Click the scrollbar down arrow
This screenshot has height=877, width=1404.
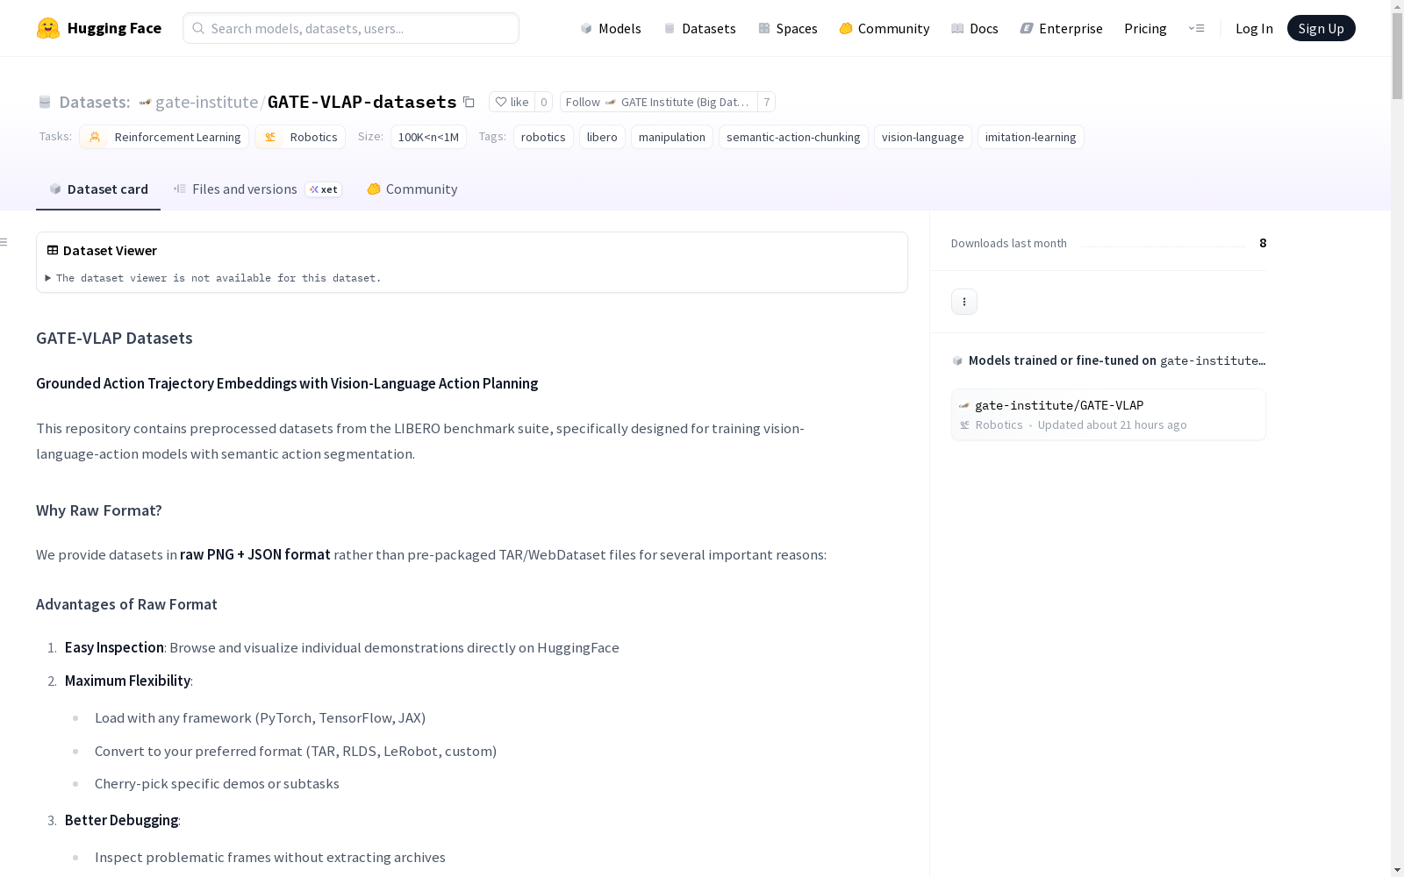click(x=1397, y=870)
